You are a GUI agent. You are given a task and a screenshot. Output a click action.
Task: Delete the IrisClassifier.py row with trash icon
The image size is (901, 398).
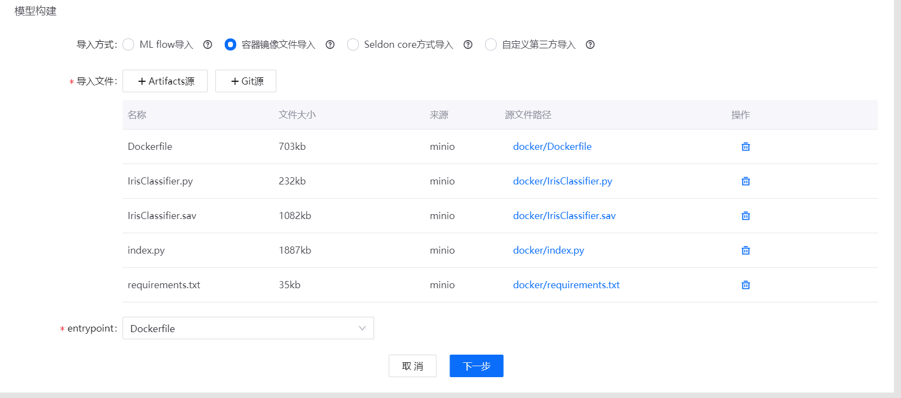[746, 181]
